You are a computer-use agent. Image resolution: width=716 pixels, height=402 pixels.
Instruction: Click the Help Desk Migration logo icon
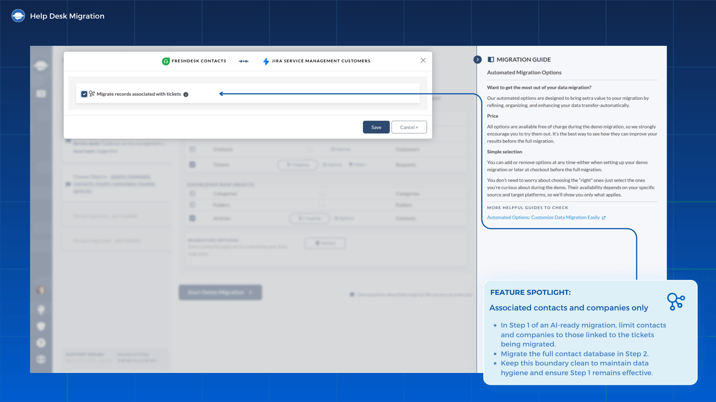point(18,16)
